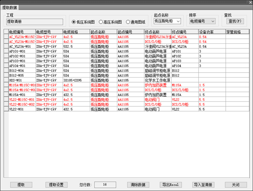
Task: Click the 总行数 field showing 16
Action: pos(105,185)
